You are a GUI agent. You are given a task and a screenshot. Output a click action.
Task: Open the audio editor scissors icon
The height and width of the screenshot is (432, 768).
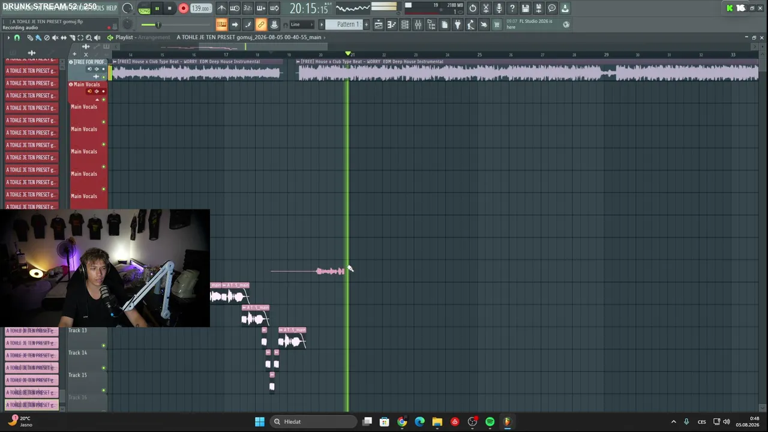pyautogui.click(x=486, y=8)
